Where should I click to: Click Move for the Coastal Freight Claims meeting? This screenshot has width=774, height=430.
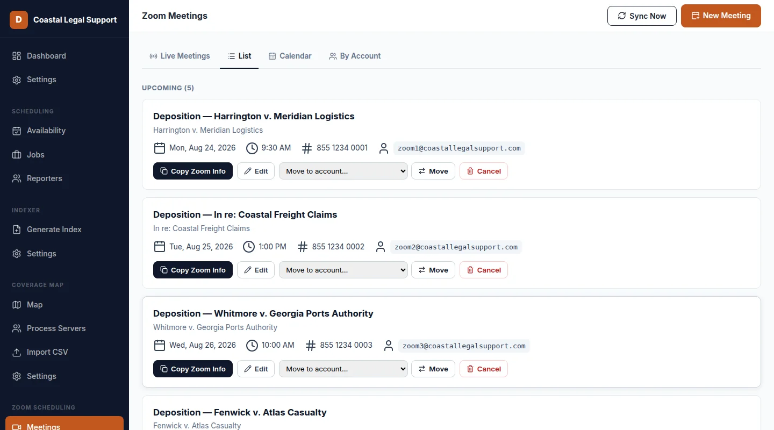(433, 270)
